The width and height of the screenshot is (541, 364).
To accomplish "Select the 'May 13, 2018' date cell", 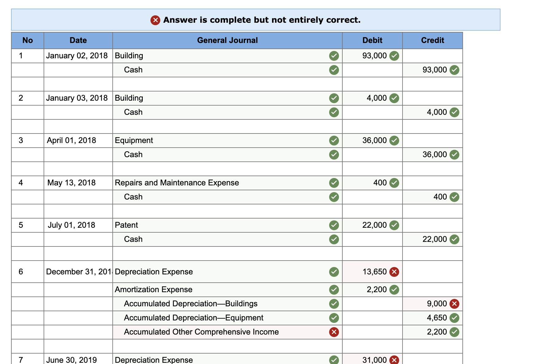I will point(78,183).
